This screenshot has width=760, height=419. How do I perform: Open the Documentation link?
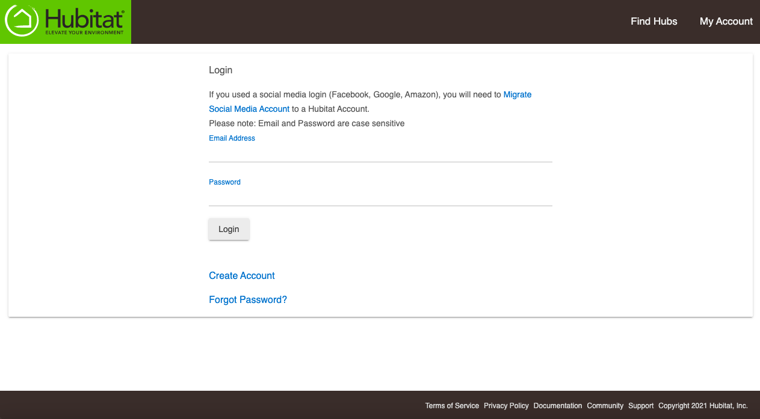558,406
